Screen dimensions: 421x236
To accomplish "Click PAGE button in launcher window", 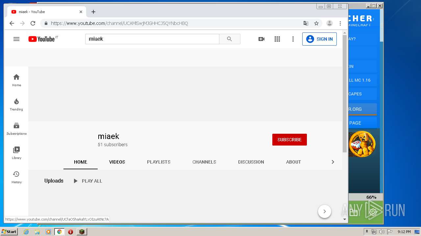I will [362, 123].
